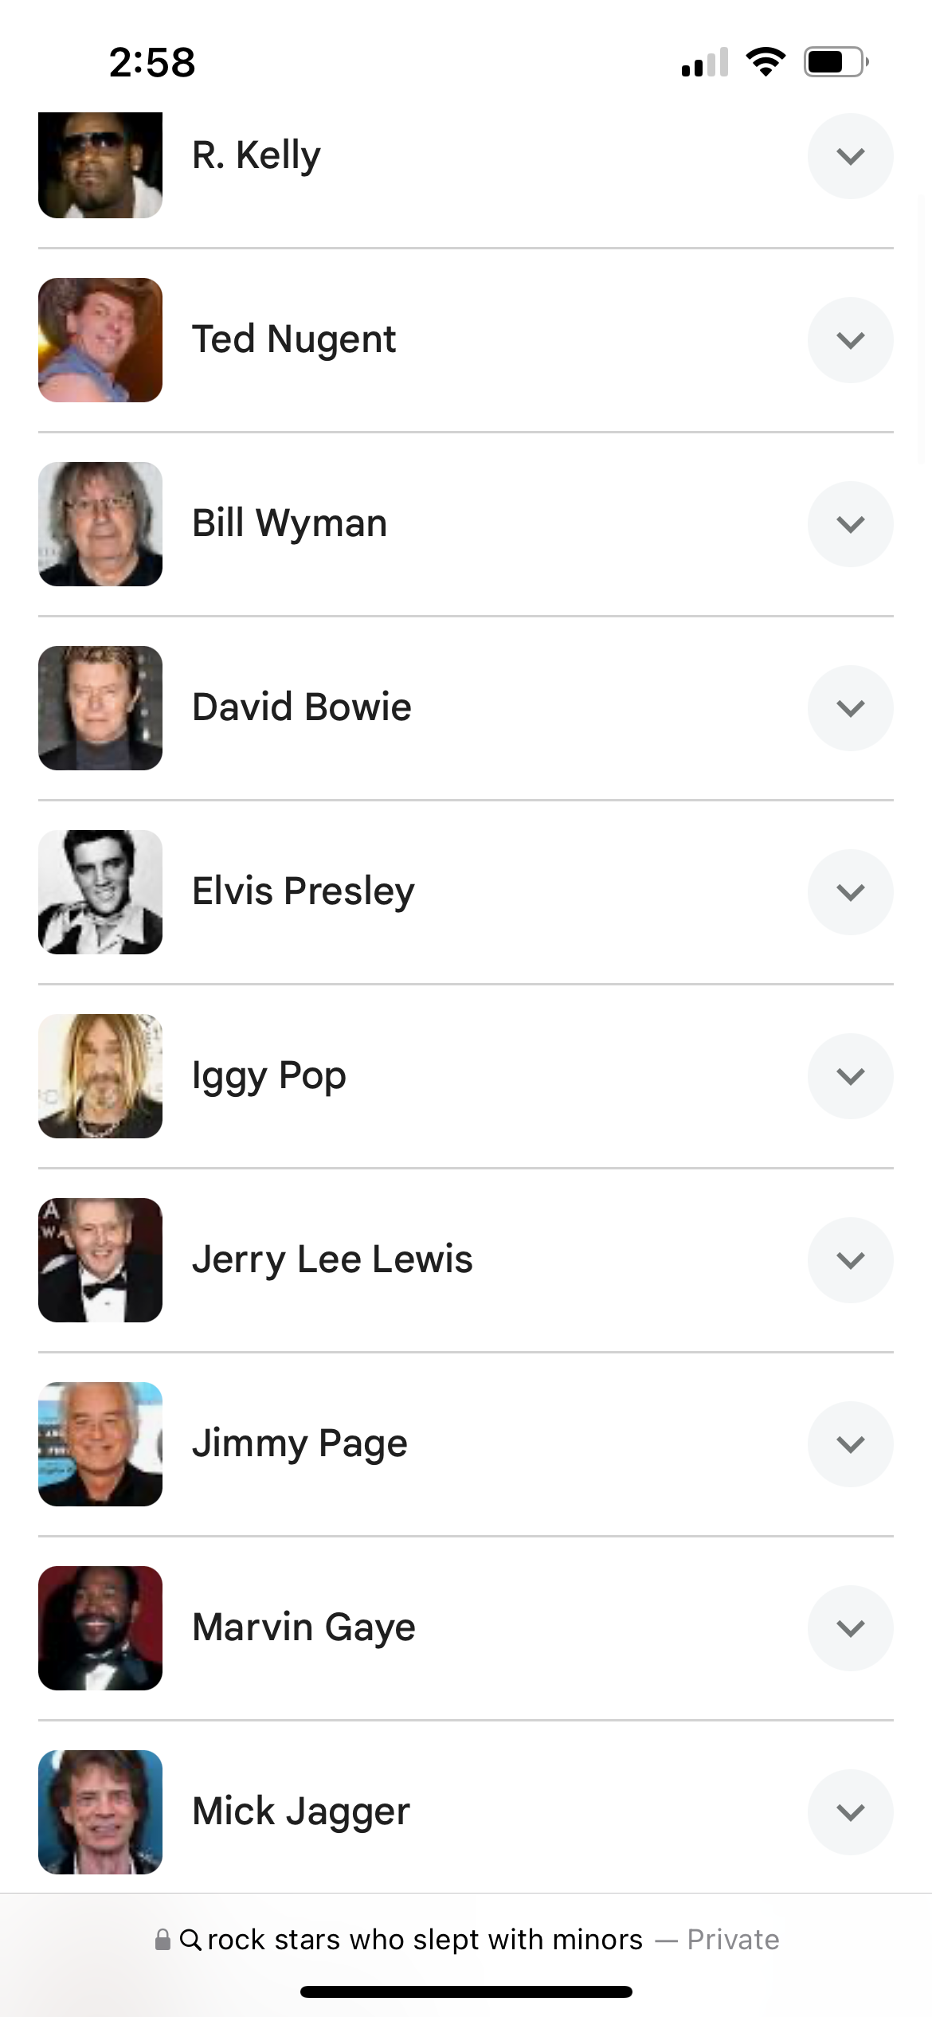Tap the magnifying glass search icon
This screenshot has height=2017, width=932.
pos(190,1940)
